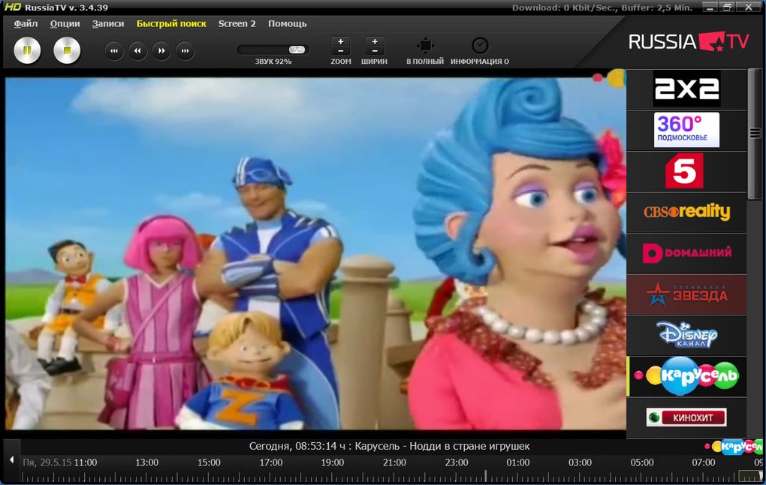Open Быстрый поиск quick search

click(171, 23)
